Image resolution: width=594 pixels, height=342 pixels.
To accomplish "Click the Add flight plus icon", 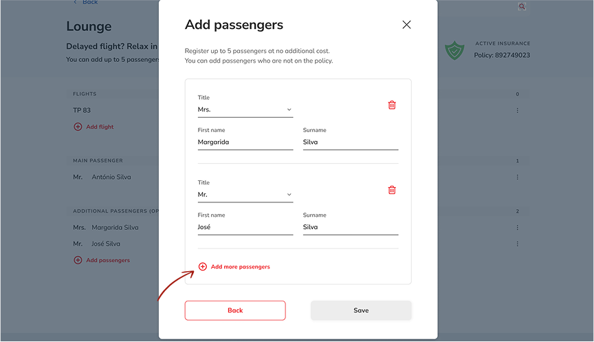I will click(x=78, y=127).
